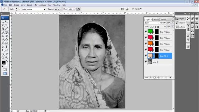Toggle the Brushes palette icon
The height and width of the screenshot is (112, 199).
(122, 9)
